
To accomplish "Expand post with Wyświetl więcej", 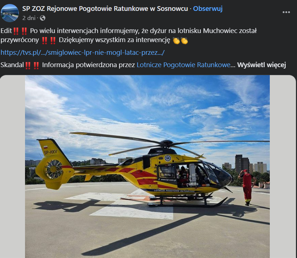I will point(261,65).
